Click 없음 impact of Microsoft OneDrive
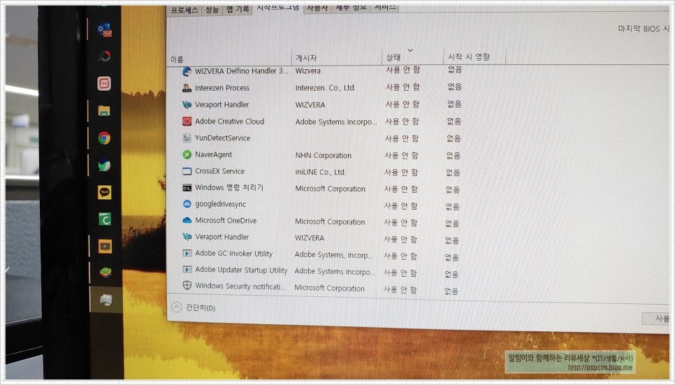 452,223
